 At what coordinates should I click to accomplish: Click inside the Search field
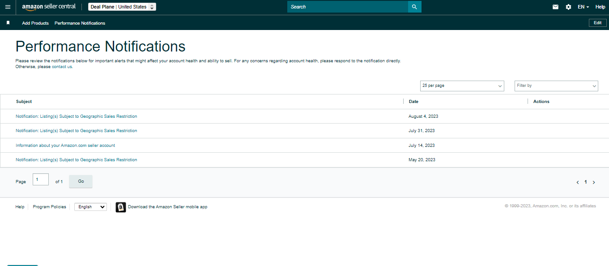[348, 7]
